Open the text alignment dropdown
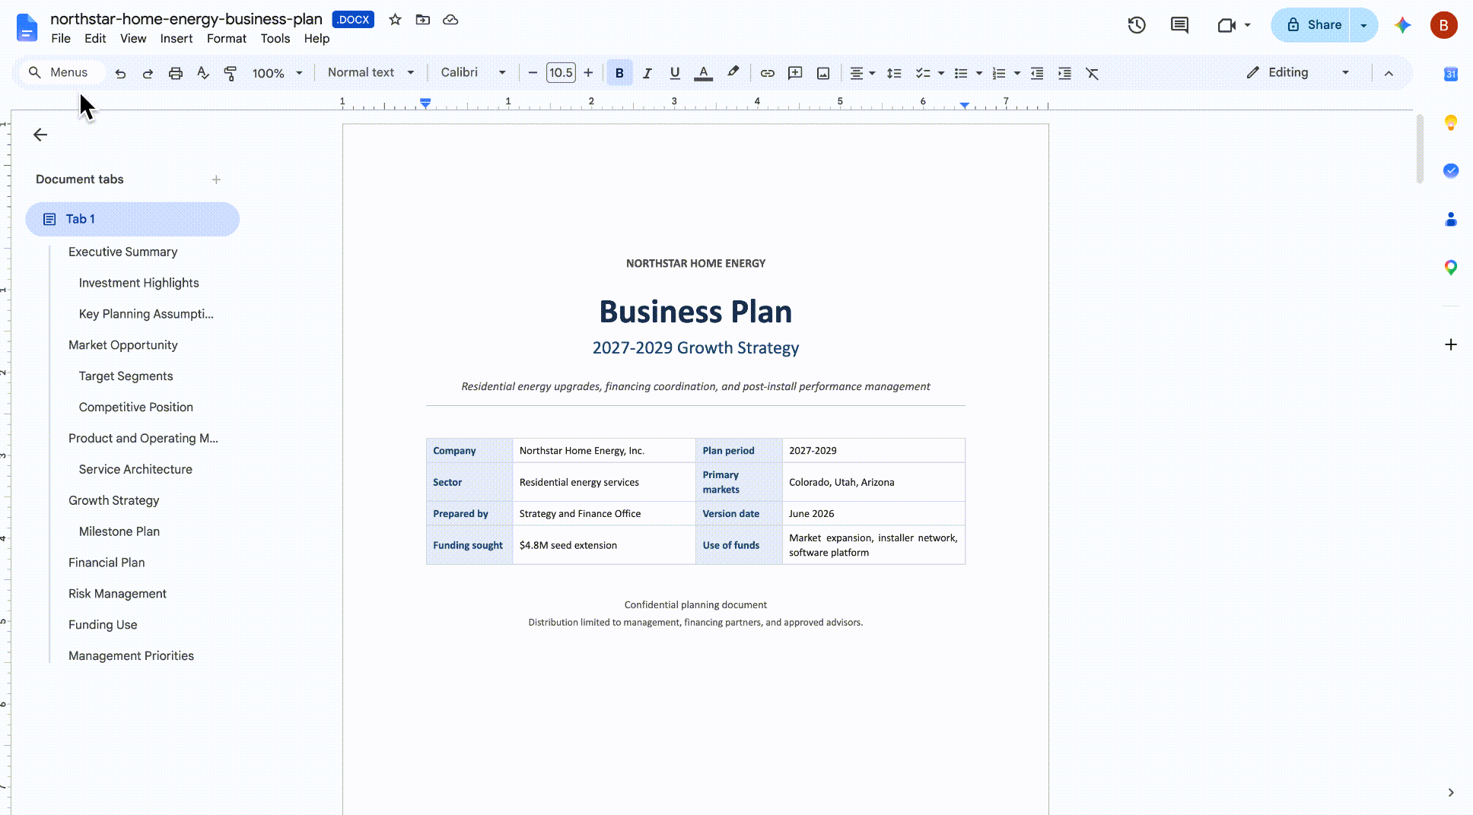Image resolution: width=1473 pixels, height=815 pixels. click(862, 73)
